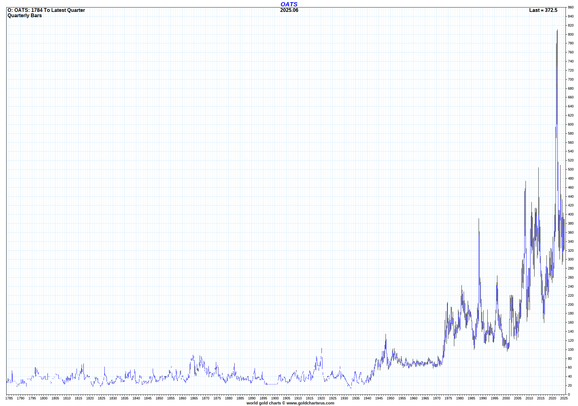
Task: Click the 400 y-axis value label
Action: click(x=571, y=214)
